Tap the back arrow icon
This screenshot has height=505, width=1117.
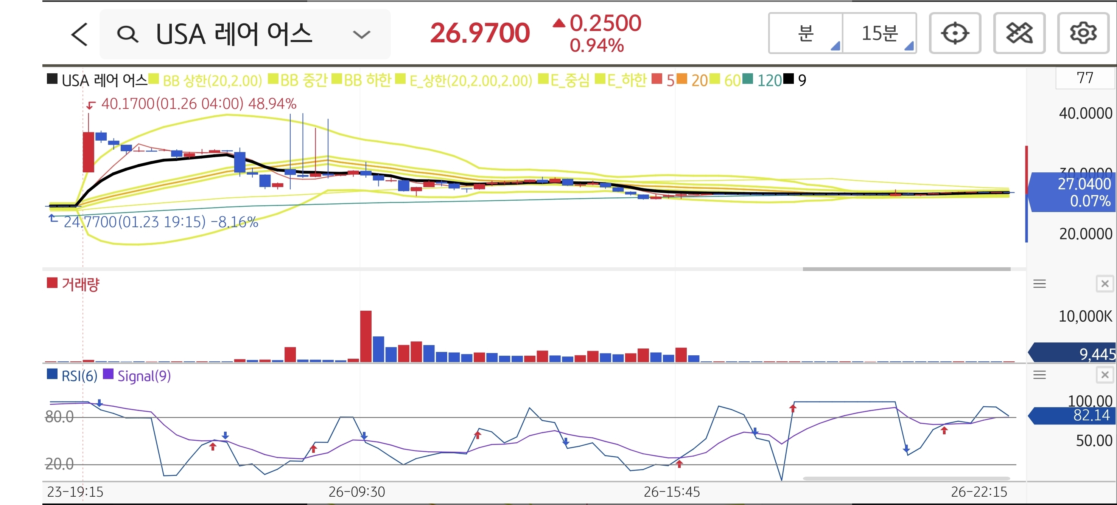point(79,34)
